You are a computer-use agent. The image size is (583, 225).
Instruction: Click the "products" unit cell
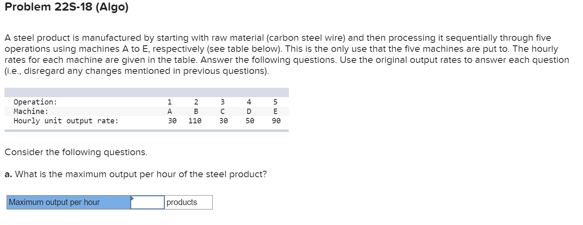[x=189, y=202]
